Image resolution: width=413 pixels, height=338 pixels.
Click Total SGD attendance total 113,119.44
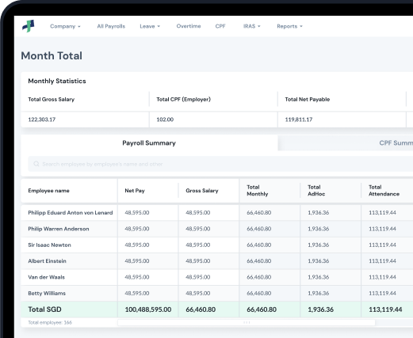tap(385, 310)
